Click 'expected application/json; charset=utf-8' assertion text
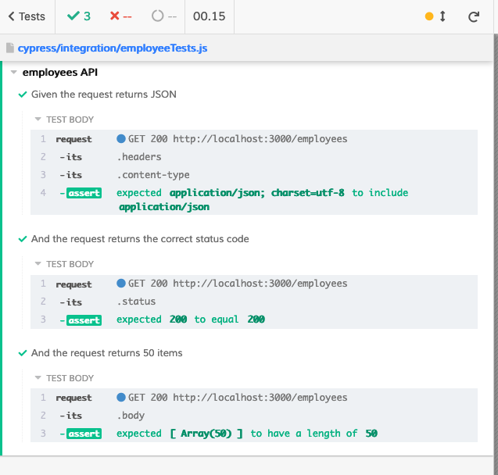Image resolution: width=498 pixels, height=475 pixels. [231, 193]
